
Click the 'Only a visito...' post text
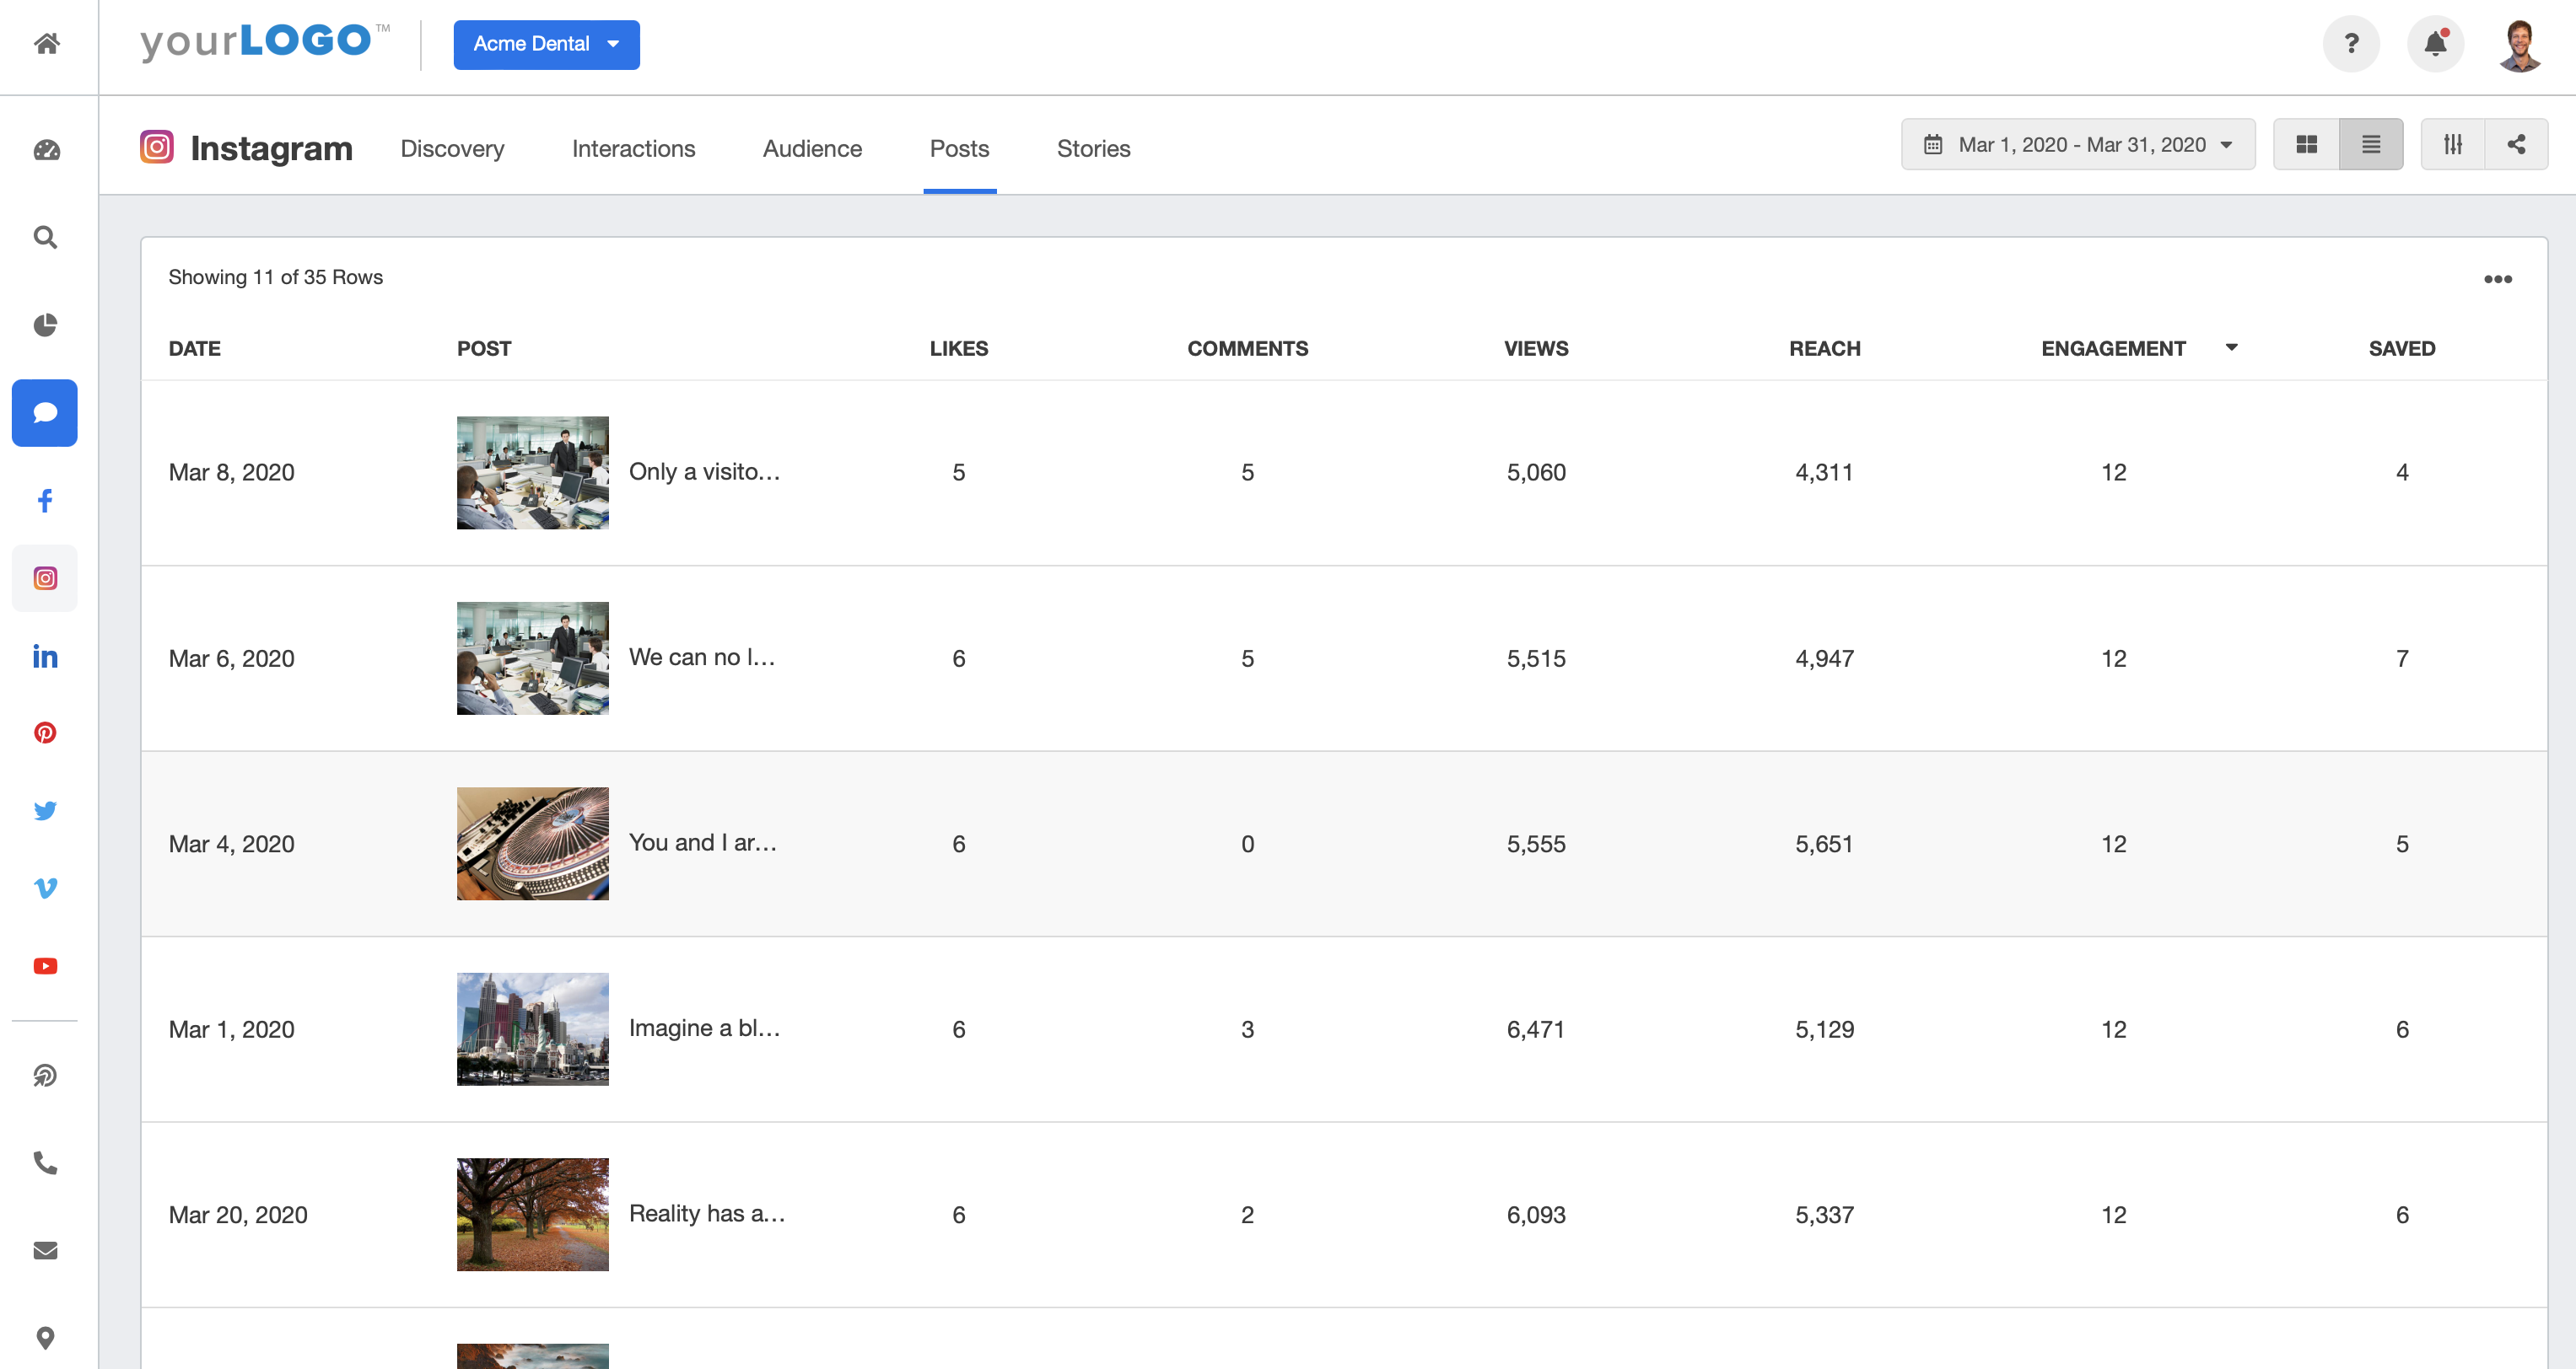tap(705, 472)
